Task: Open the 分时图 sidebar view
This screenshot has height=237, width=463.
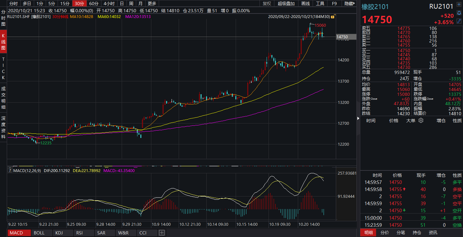Action: coord(3,18)
